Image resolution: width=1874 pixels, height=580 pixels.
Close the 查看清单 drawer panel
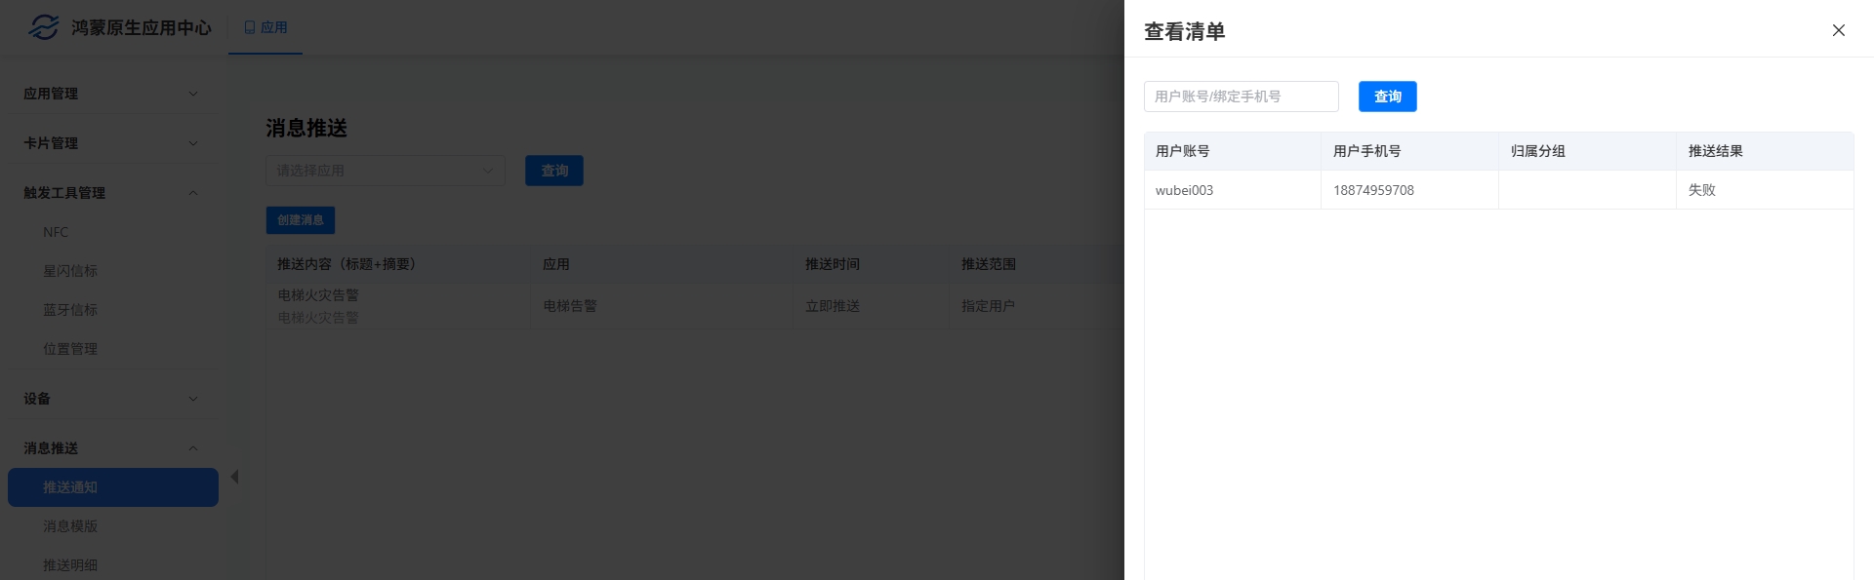[x=1838, y=30]
